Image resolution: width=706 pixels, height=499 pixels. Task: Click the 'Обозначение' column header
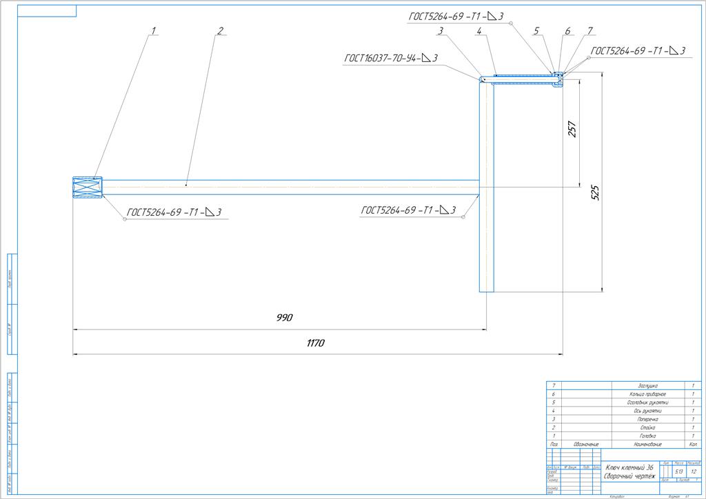pos(586,444)
